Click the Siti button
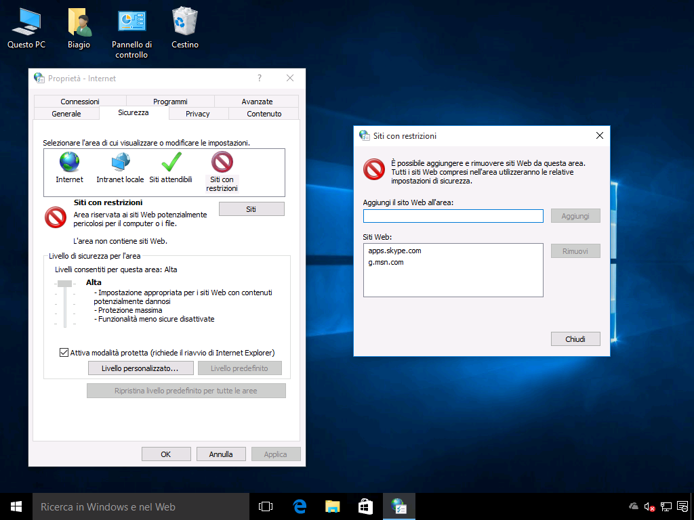Screen dimensions: 694x520 [251, 209]
